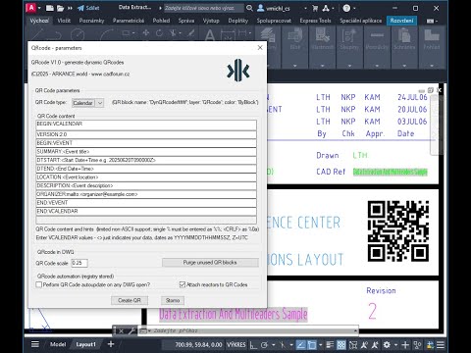Open the Poznámky ribbon tab
This screenshot has height=353, width=471.
[91, 21]
